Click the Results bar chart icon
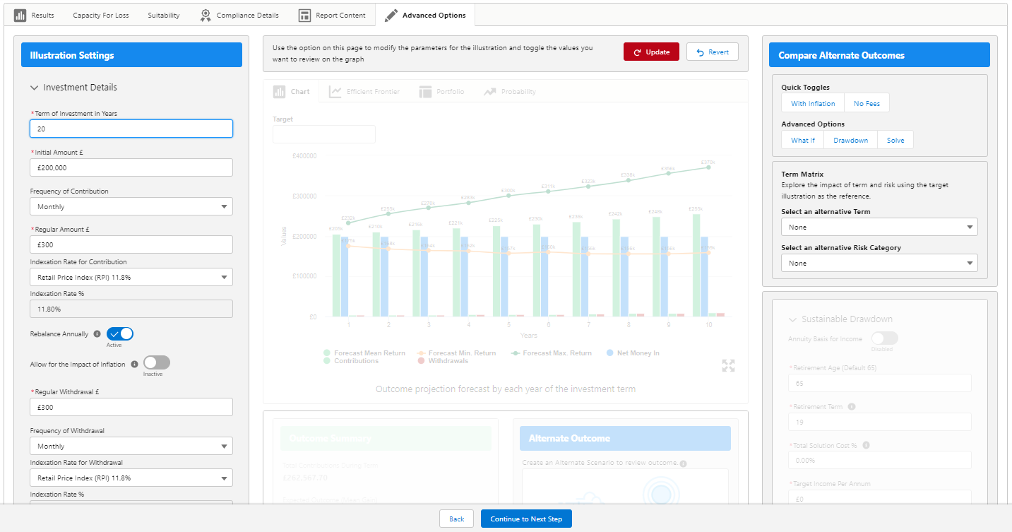This screenshot has width=1012, height=532. click(20, 15)
